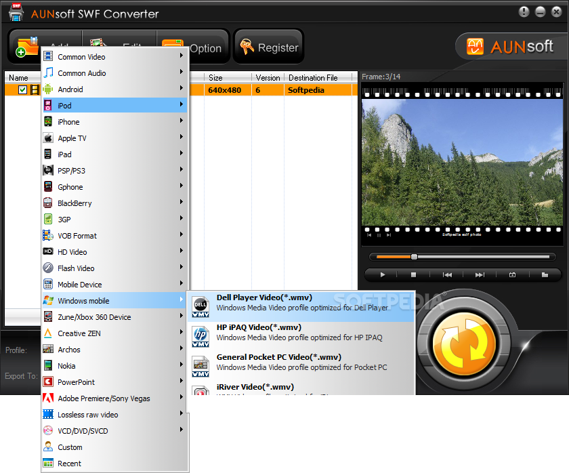
Task: Click the red PowerPoint icon
Action: pyautogui.click(x=48, y=382)
